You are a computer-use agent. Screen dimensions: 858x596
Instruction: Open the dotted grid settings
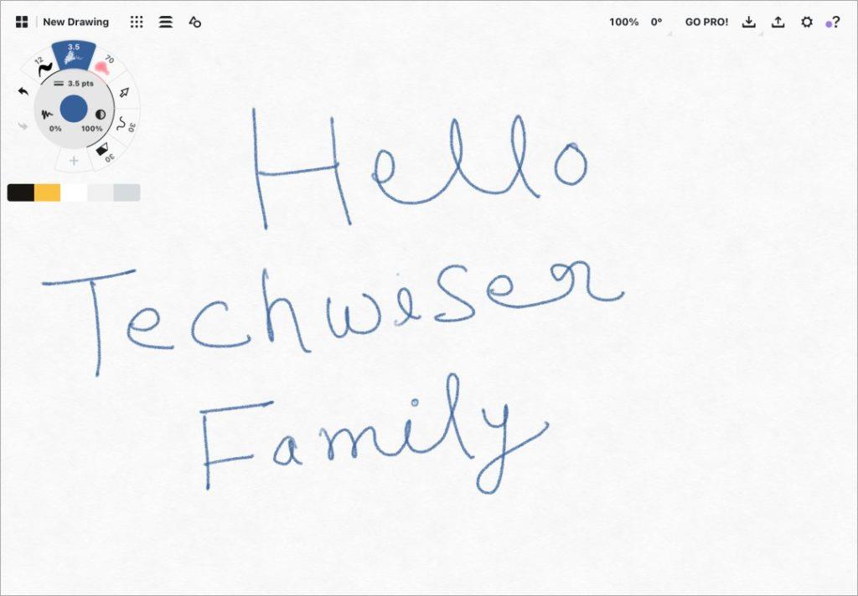coord(137,22)
